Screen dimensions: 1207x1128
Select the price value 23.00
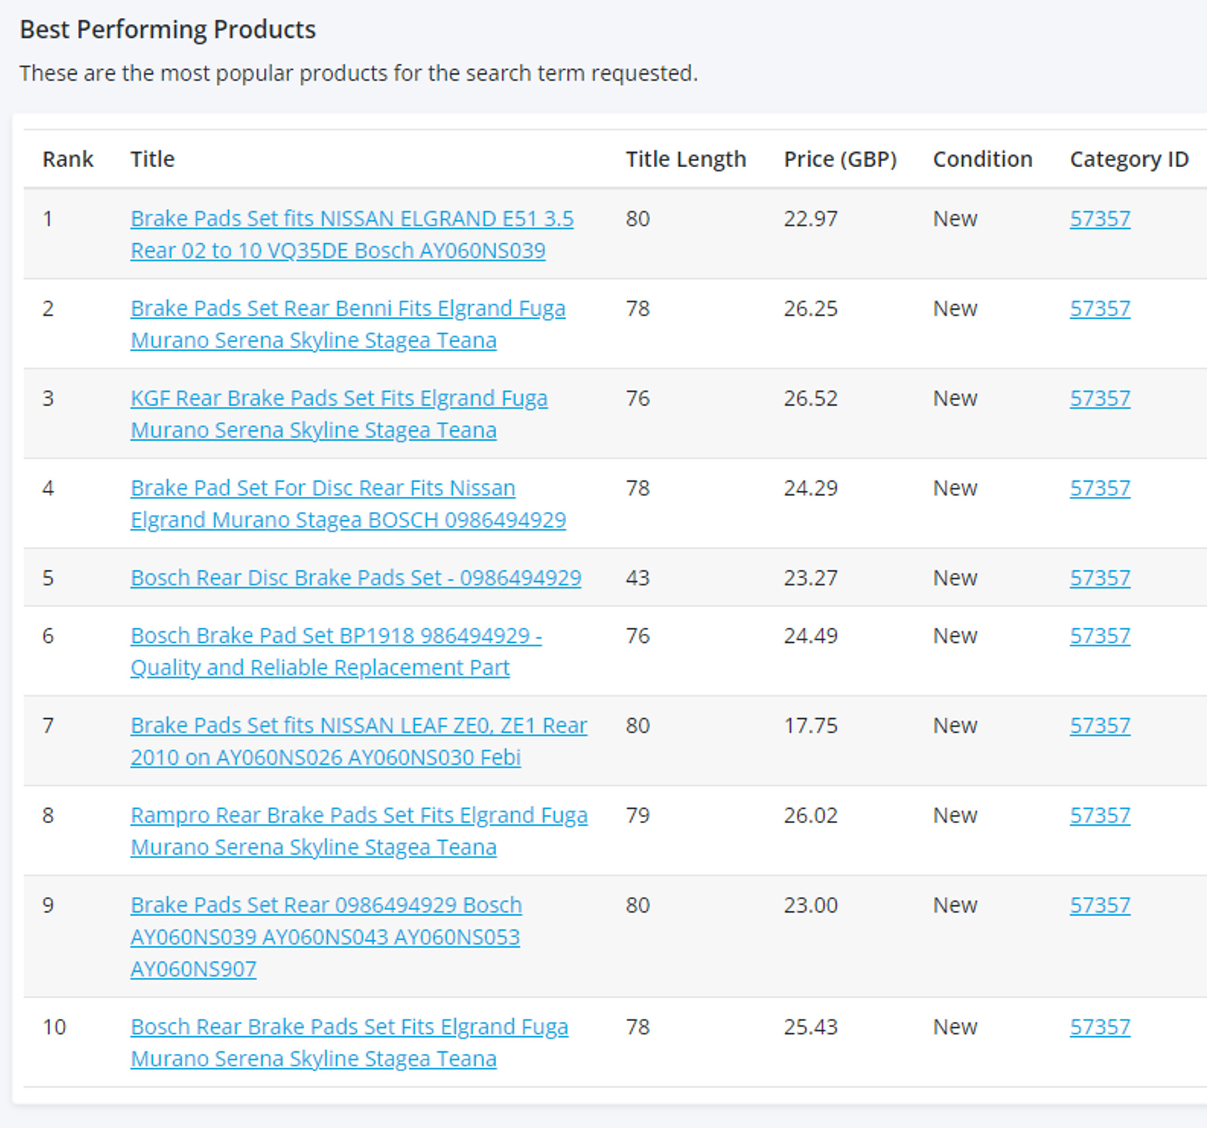[x=811, y=905]
